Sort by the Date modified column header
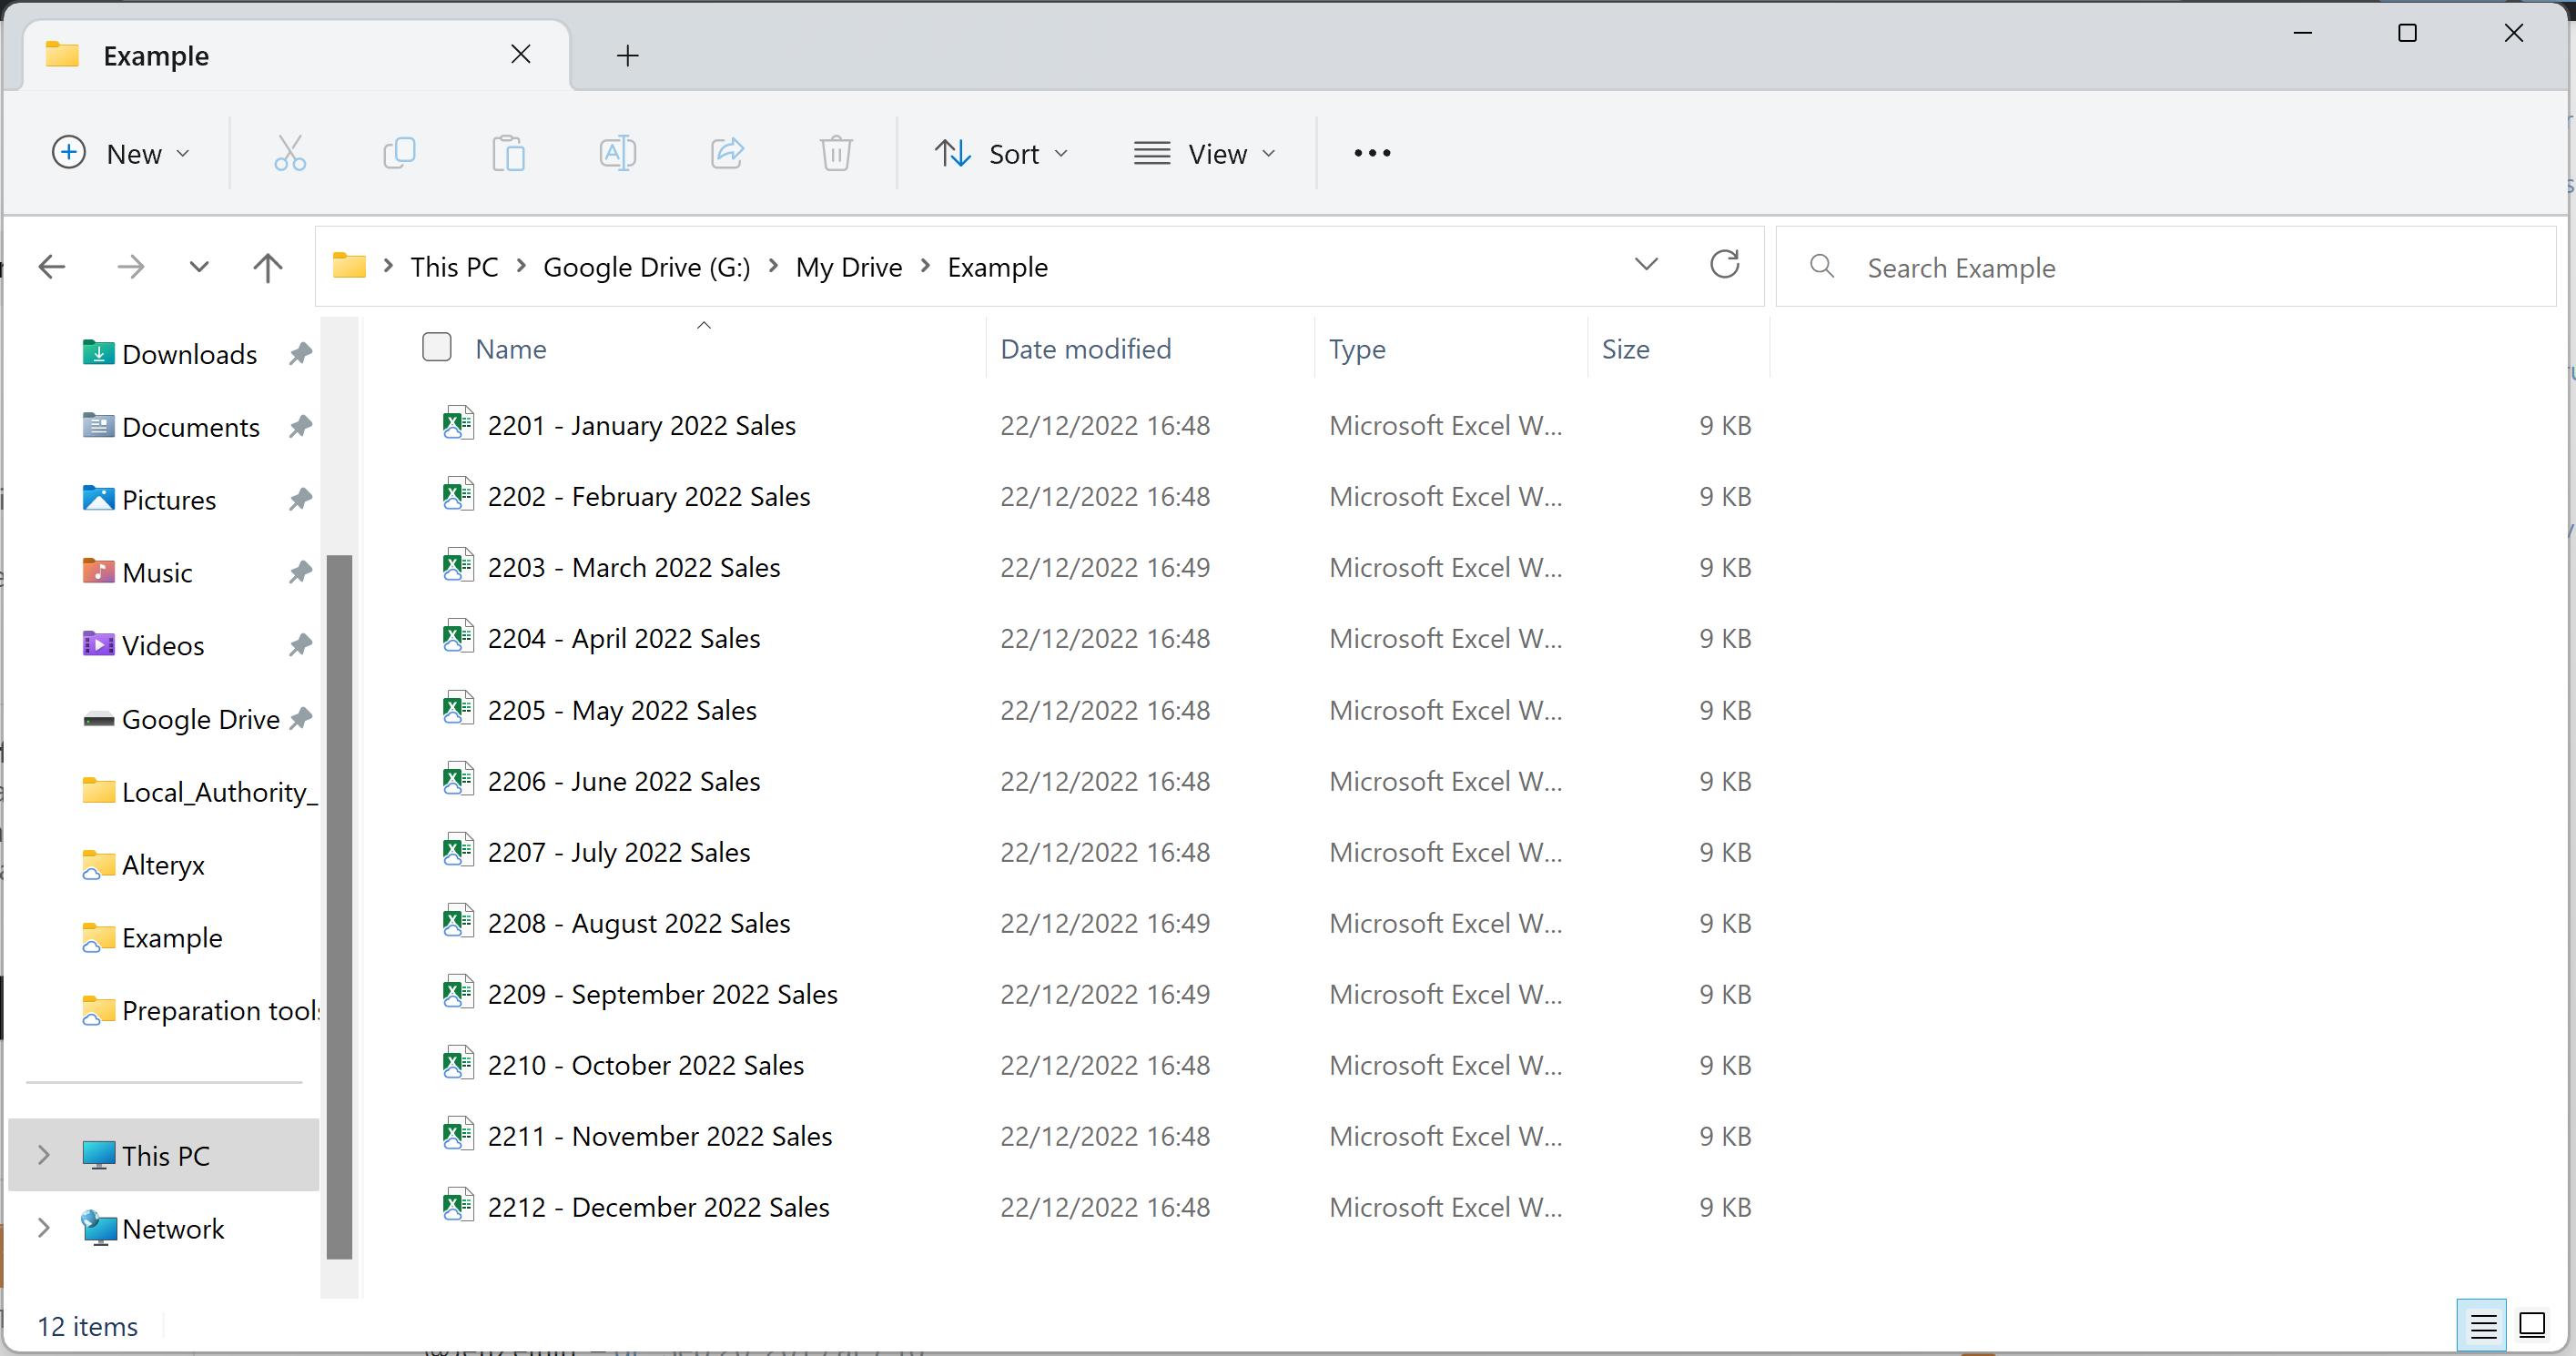Screen dimensions: 2576x1356 point(1085,349)
